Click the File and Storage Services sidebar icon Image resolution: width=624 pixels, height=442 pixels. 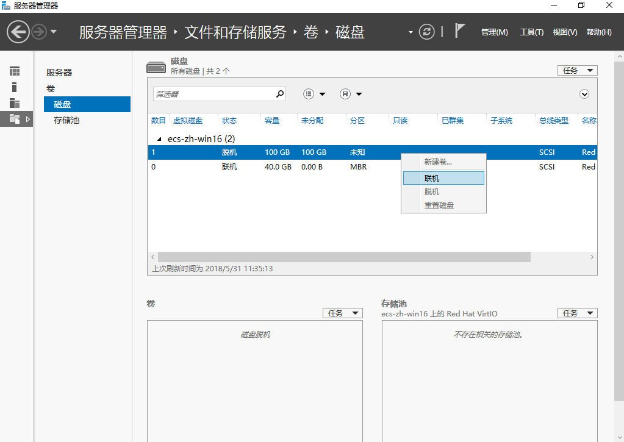(15, 119)
